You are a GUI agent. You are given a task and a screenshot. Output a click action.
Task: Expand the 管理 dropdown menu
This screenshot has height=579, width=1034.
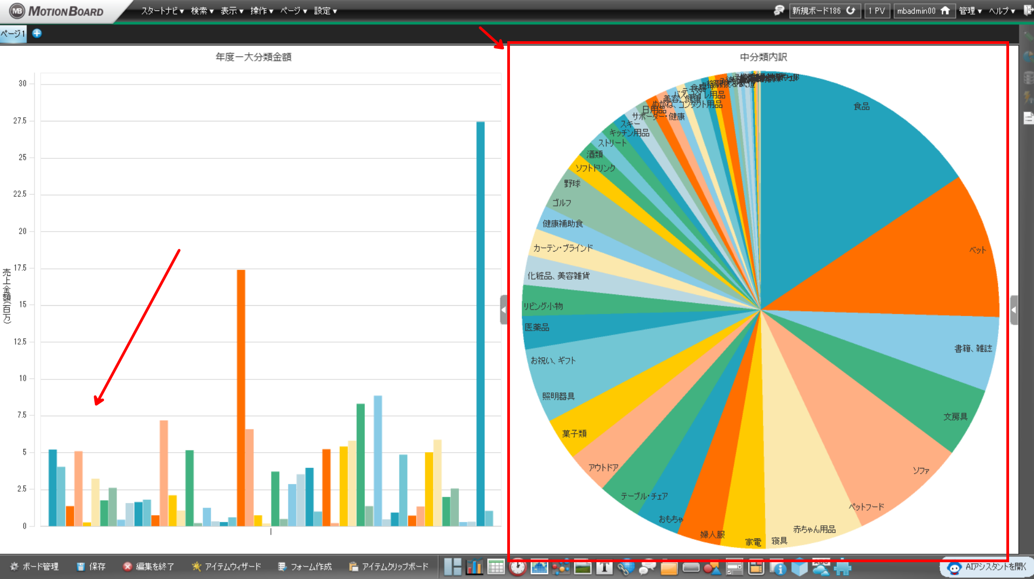point(970,11)
